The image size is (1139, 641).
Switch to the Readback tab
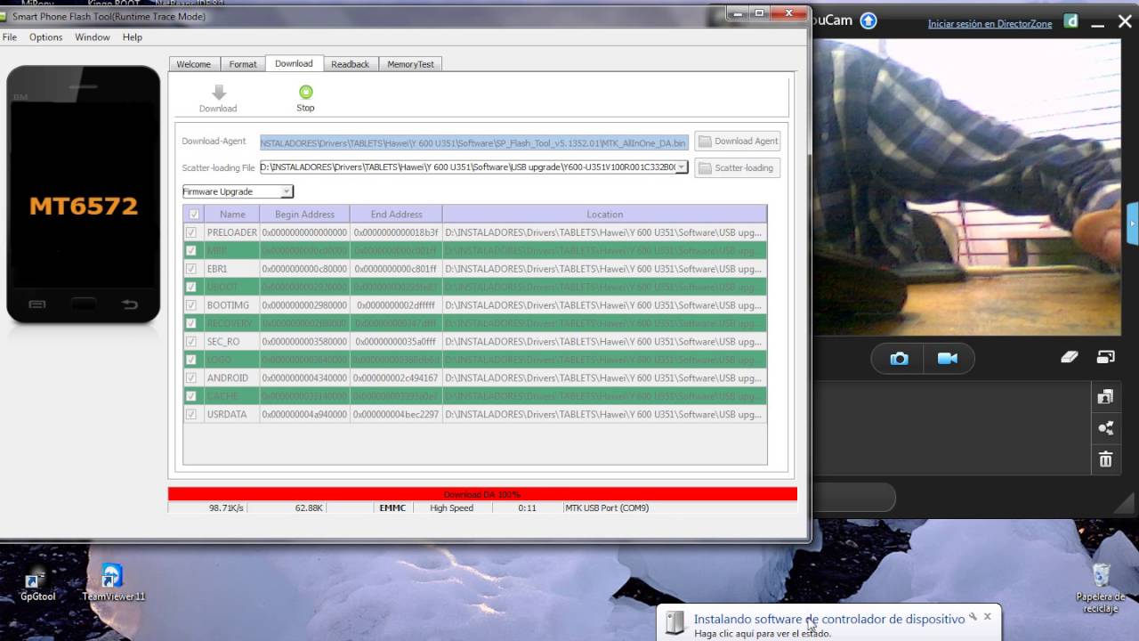click(351, 64)
